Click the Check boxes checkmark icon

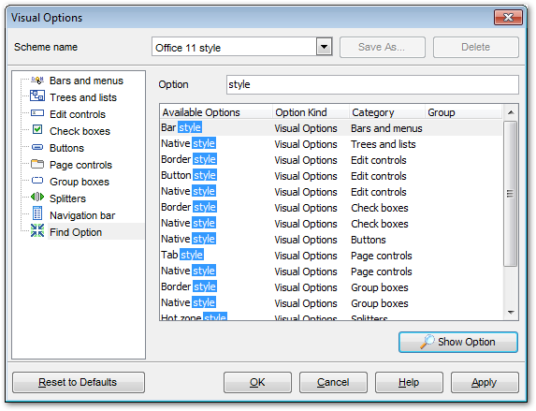tap(37, 129)
